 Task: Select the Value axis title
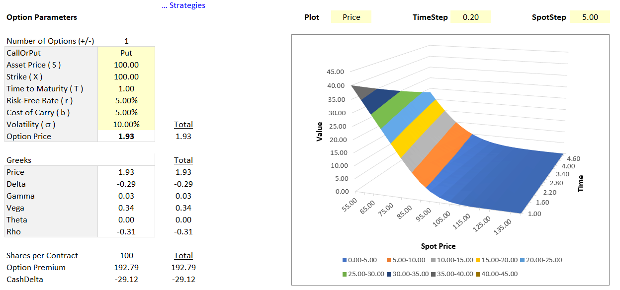(x=320, y=132)
